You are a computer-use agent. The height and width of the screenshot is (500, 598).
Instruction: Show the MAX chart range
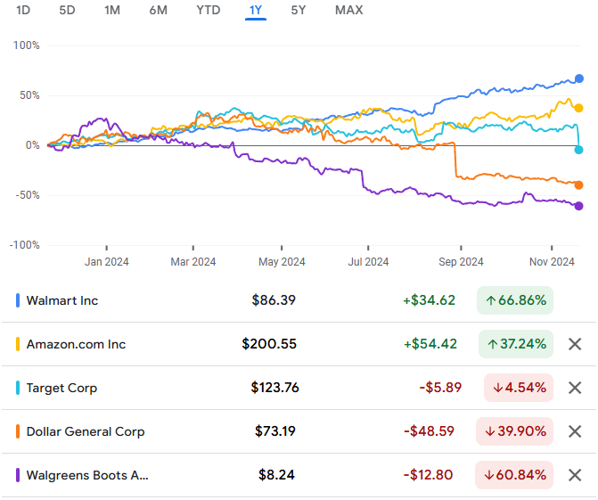pos(349,10)
